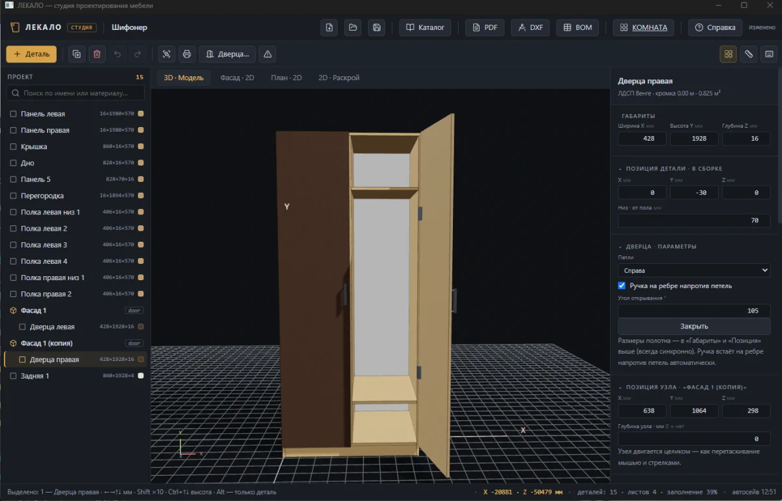This screenshot has height=501, width=782.
Task: Undo the last action
Action: (x=117, y=54)
